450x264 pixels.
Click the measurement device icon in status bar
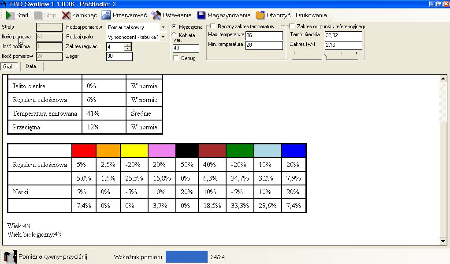[10, 256]
